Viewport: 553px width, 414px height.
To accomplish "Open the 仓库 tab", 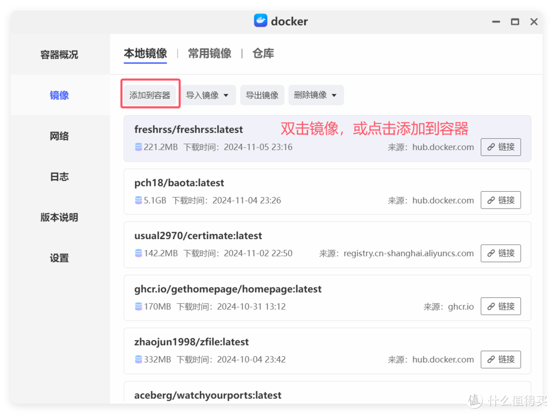I will [263, 53].
